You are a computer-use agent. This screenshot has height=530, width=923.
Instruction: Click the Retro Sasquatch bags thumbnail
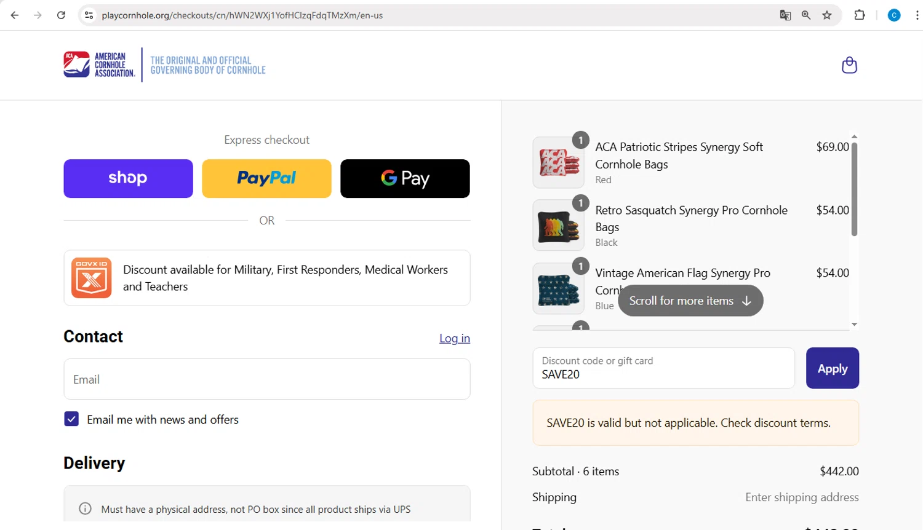[x=558, y=225]
